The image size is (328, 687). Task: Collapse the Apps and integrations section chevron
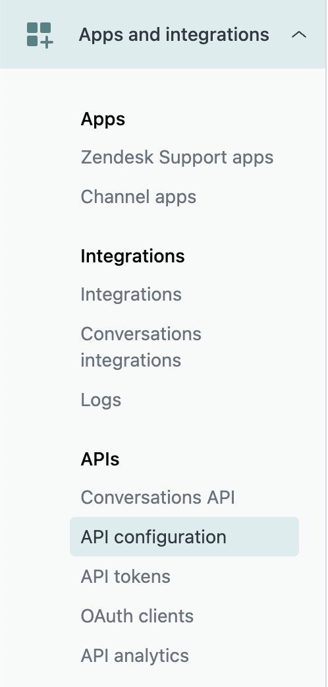tap(299, 34)
